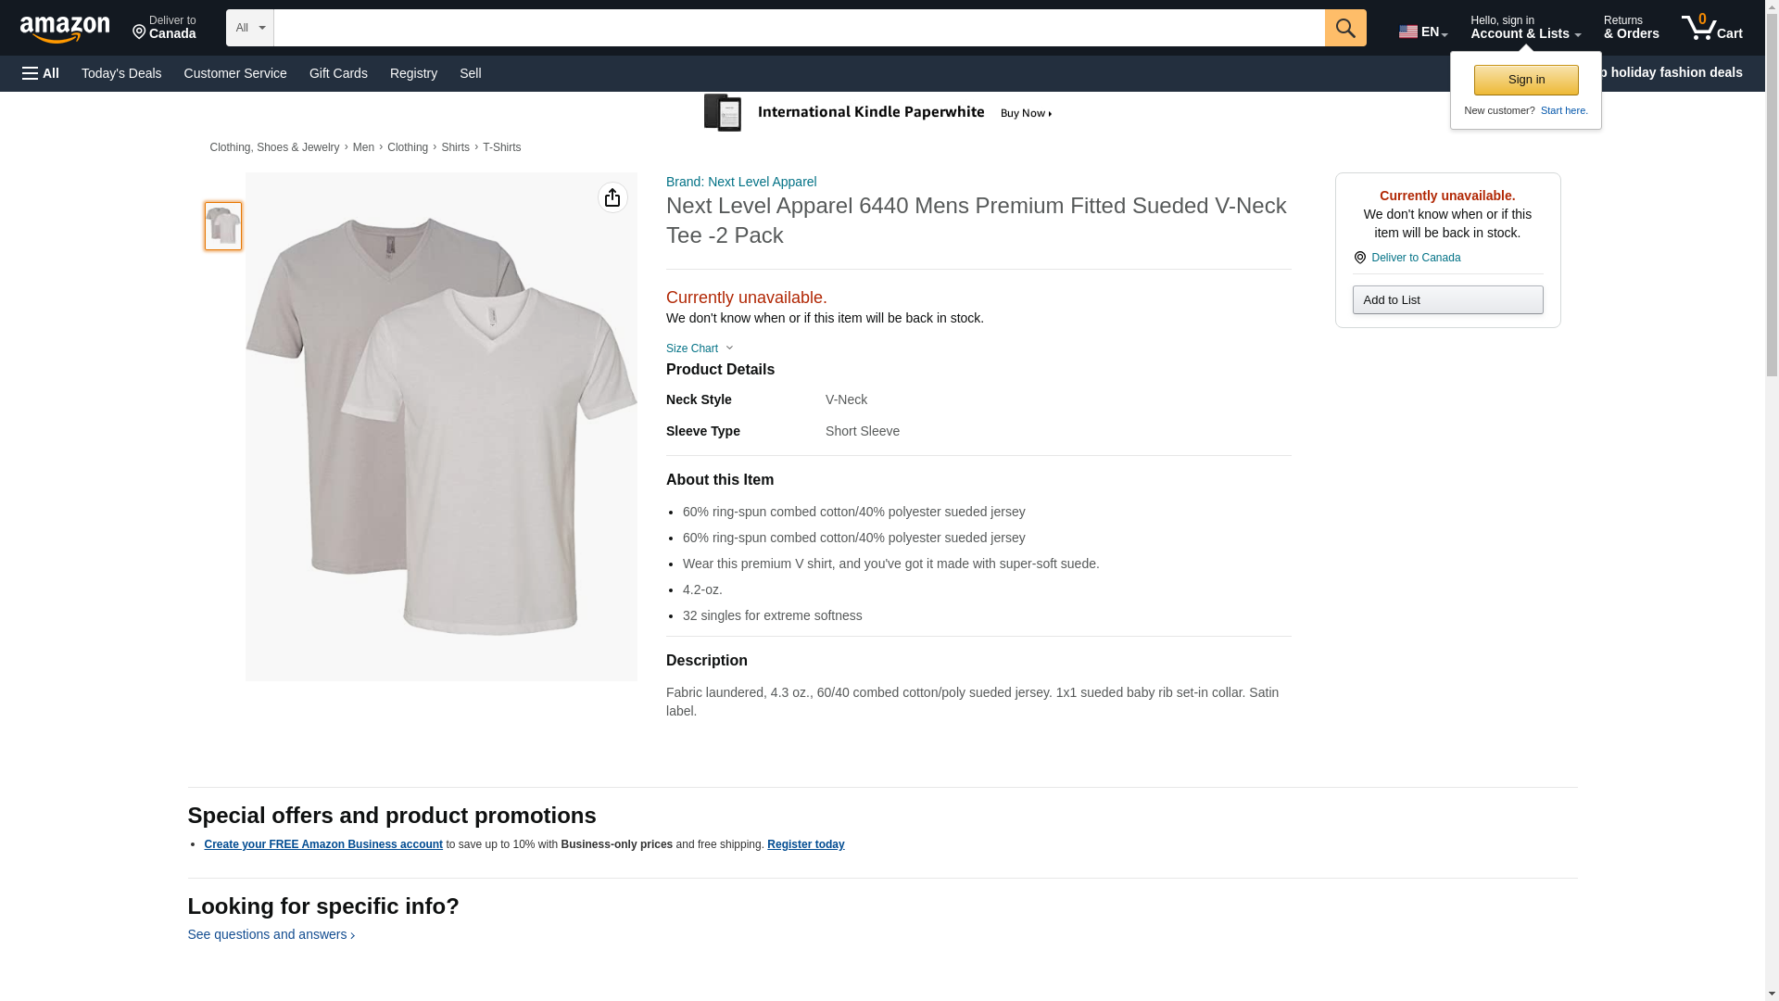Expand the Size Chart section

pos(700,348)
